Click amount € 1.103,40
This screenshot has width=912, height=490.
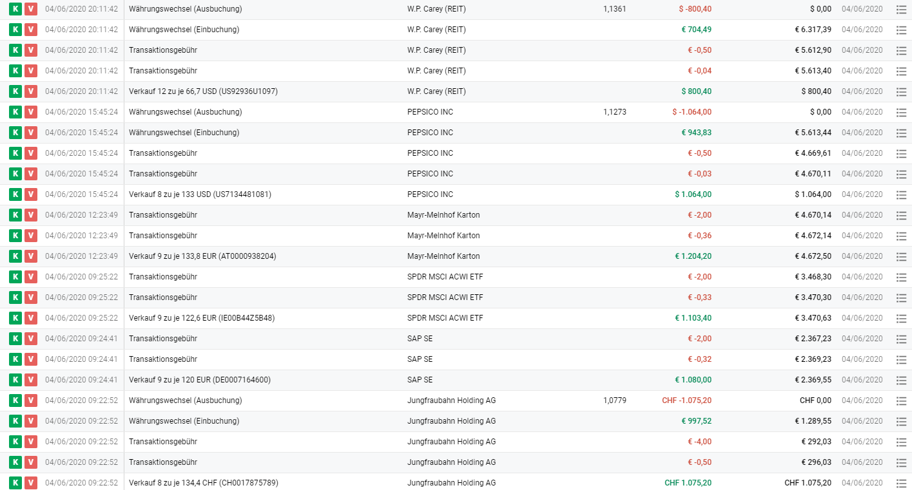click(694, 318)
